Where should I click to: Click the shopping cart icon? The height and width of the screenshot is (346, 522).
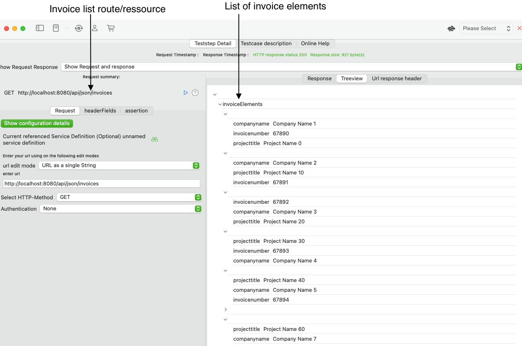click(111, 28)
